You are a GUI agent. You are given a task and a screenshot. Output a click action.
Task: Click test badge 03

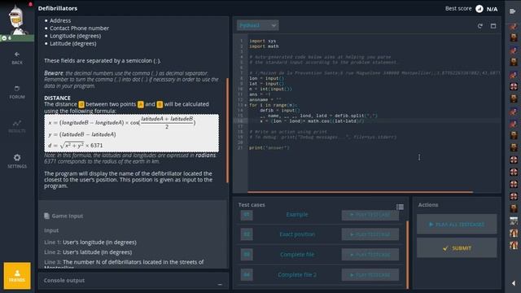coord(247,255)
